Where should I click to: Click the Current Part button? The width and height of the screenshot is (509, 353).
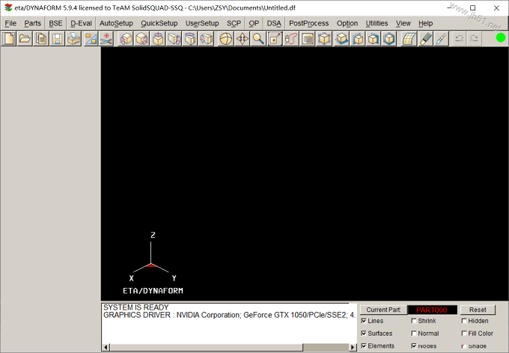click(383, 310)
